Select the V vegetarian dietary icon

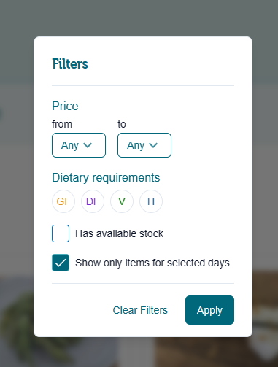pos(122,201)
